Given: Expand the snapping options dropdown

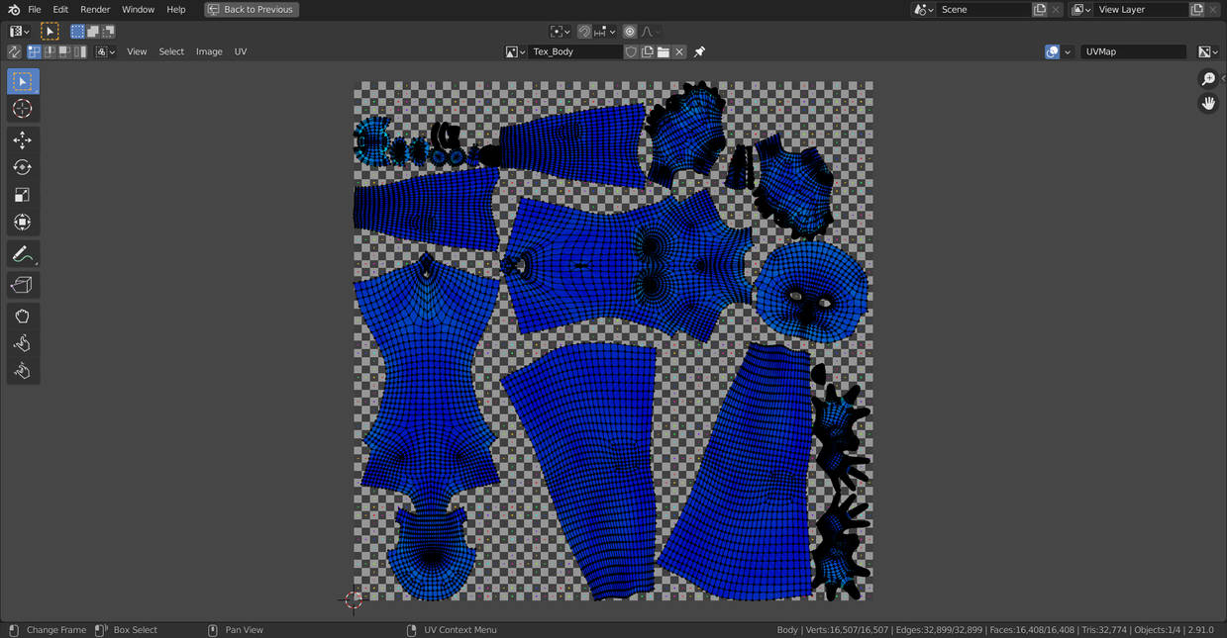Looking at the screenshot, I should pos(604,32).
